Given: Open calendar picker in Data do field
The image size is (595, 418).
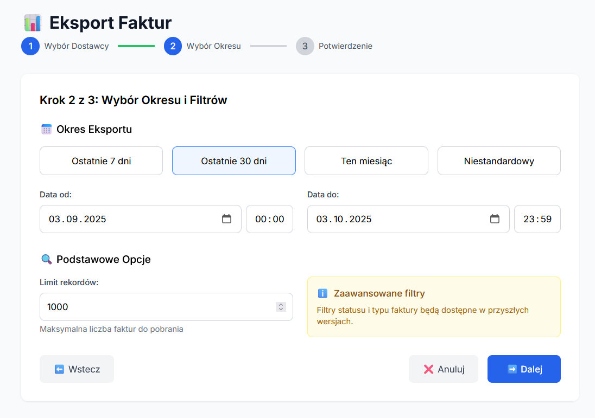Looking at the screenshot, I should (x=495, y=219).
